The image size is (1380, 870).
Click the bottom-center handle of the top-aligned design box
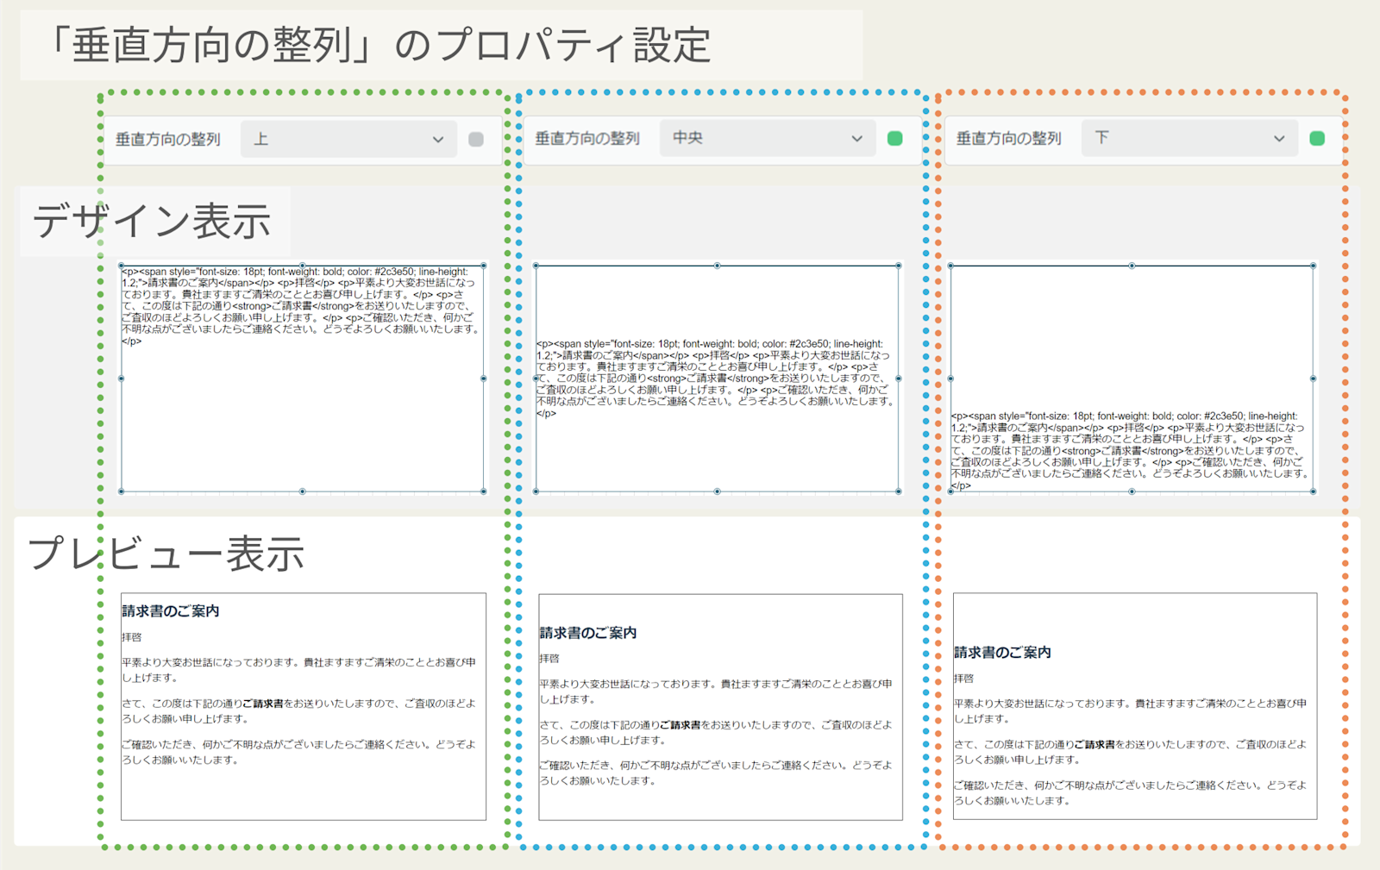coord(302,491)
